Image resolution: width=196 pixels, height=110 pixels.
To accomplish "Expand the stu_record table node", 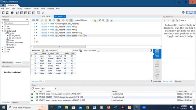I will 8,36.
